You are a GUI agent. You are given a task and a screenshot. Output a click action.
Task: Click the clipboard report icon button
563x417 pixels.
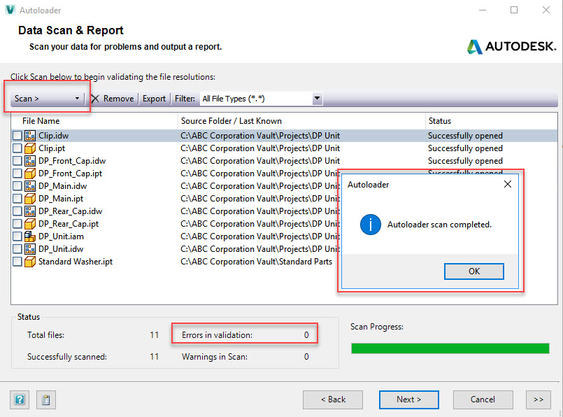tap(46, 400)
